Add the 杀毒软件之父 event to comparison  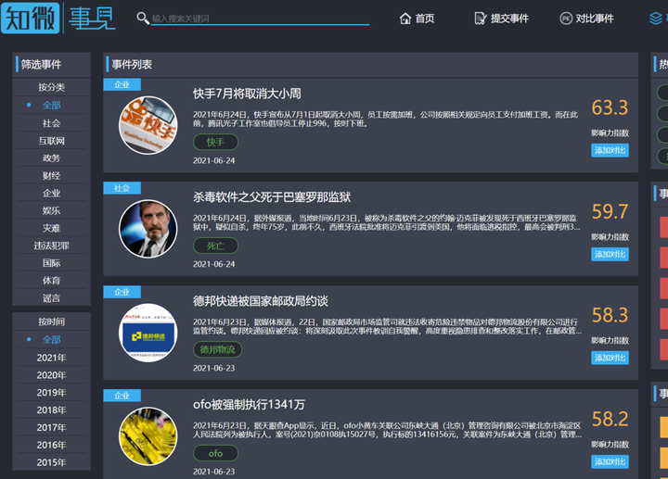tap(610, 255)
